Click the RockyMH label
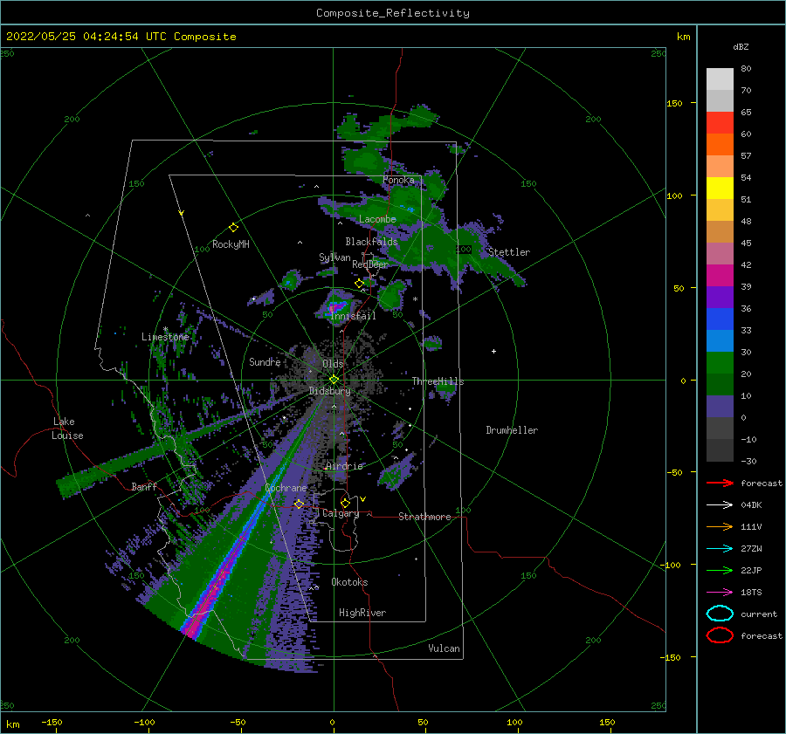The image size is (786, 734). (x=231, y=244)
